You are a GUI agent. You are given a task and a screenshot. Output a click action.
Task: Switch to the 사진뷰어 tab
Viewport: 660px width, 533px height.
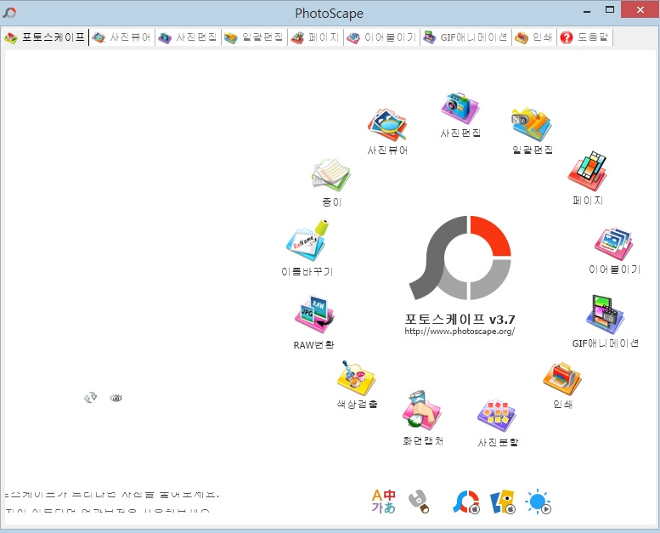coord(121,37)
